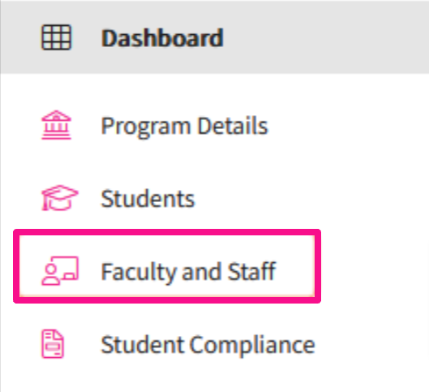429x392 pixels.
Task: Select the word Staff in sidebar
Action: pyautogui.click(x=252, y=271)
